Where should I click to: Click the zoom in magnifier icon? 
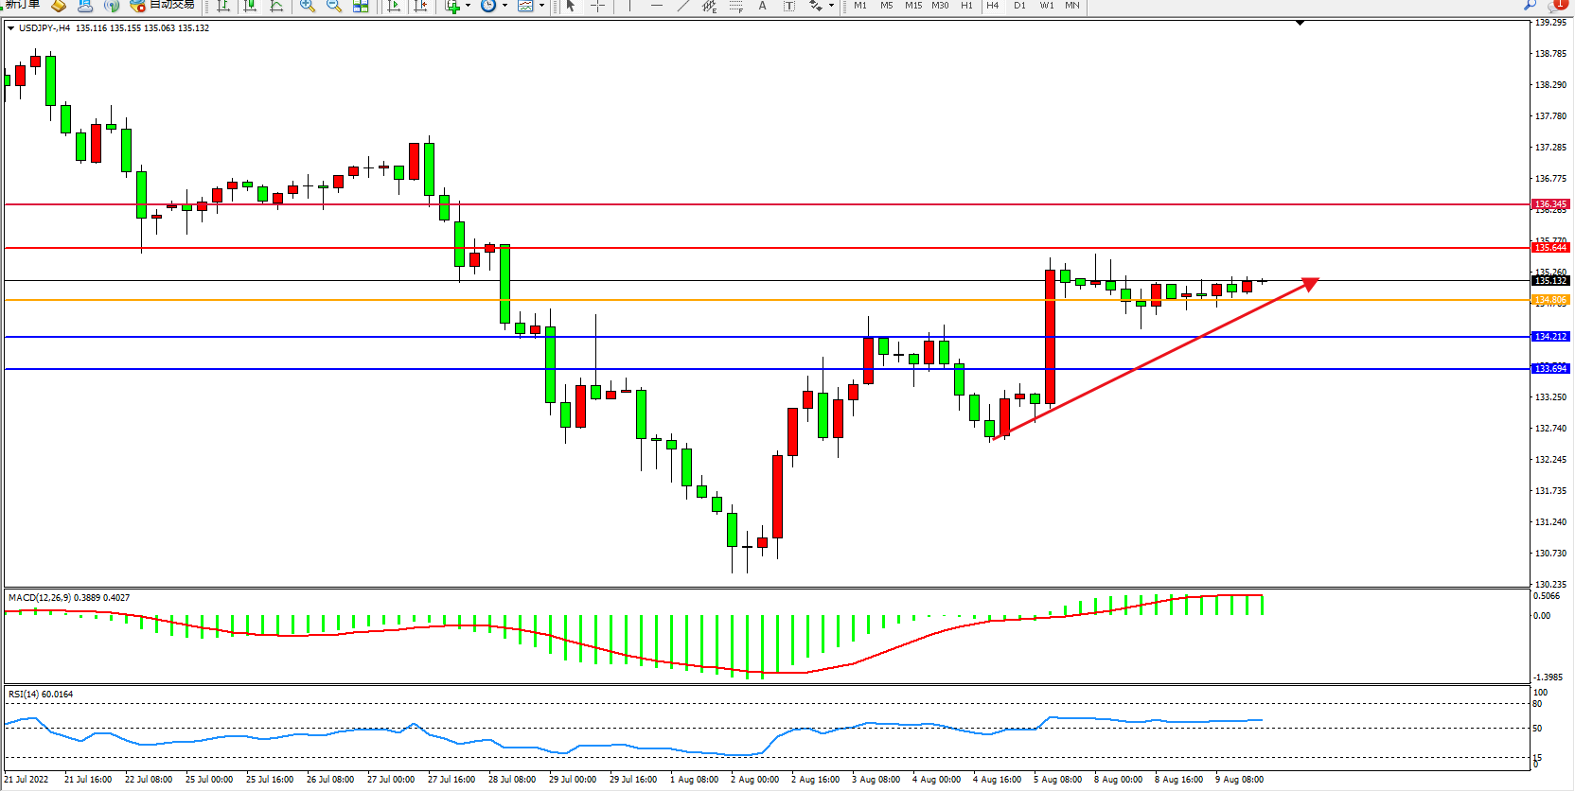(308, 6)
